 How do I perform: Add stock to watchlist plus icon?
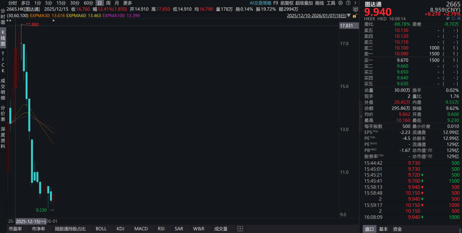(x=459, y=18)
